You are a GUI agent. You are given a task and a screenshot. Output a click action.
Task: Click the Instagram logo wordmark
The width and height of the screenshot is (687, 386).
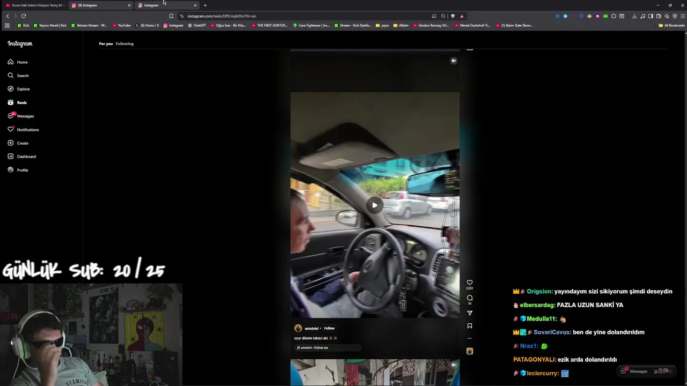coord(20,43)
